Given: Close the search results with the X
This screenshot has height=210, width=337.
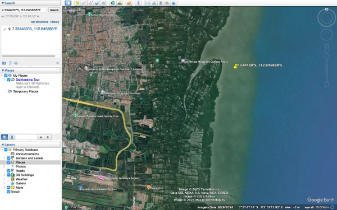Looking at the screenshot, I should pos(57,63).
